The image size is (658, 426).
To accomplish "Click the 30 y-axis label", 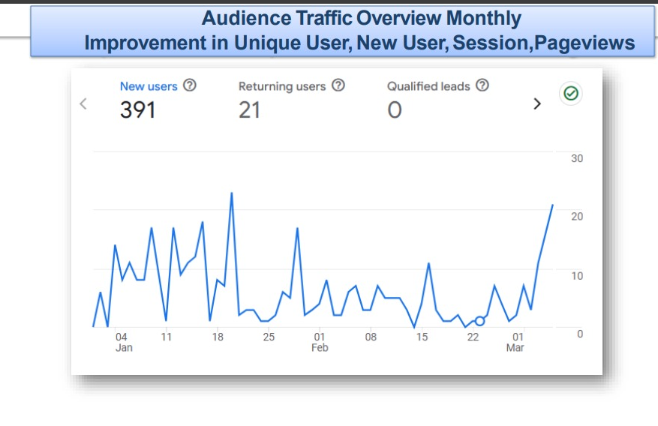I will coord(577,158).
